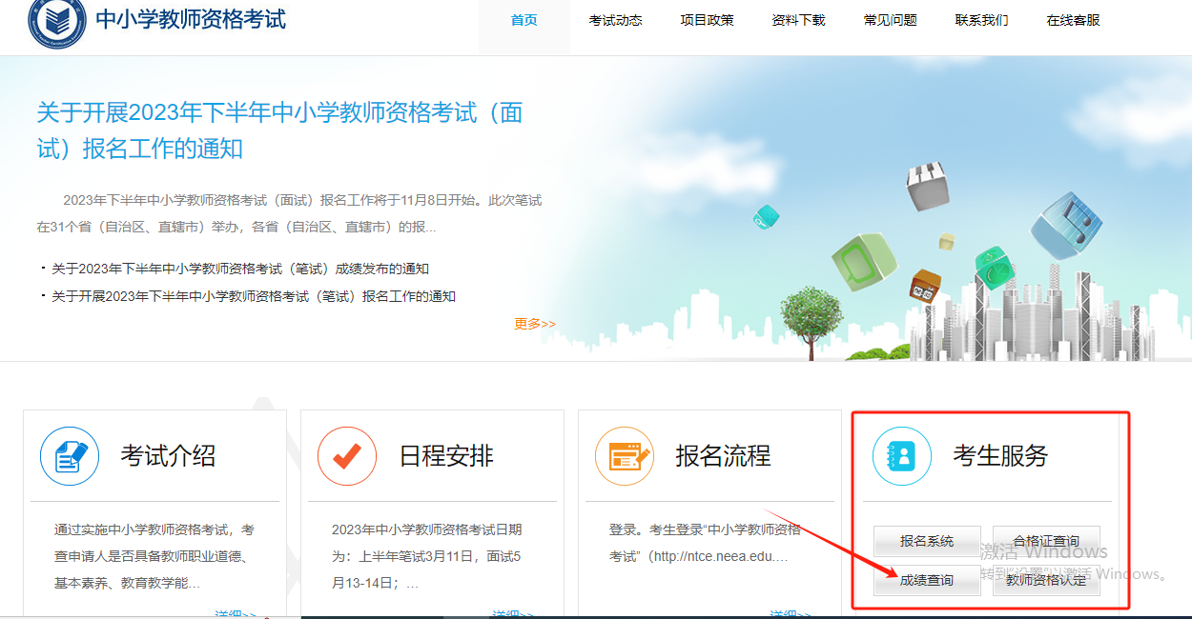This screenshot has height=619, width=1192.
Task: Click the 考试介绍 document icon
Action: coord(71,456)
